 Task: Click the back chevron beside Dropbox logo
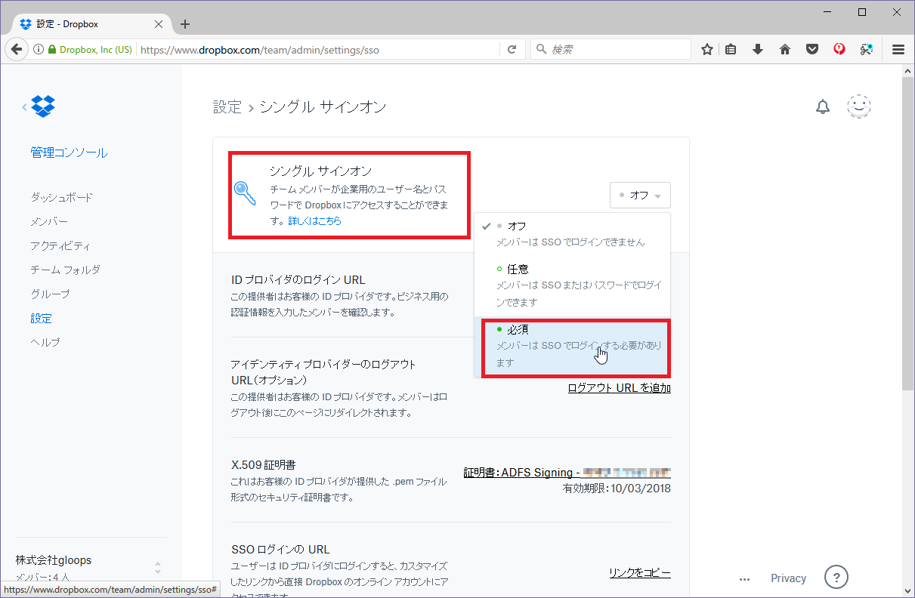point(24,107)
